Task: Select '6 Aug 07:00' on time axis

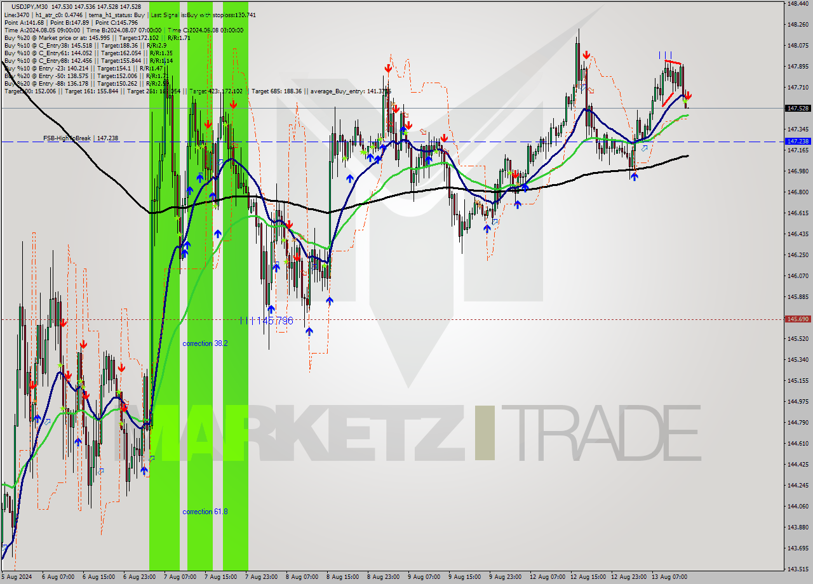Action: pos(58,577)
